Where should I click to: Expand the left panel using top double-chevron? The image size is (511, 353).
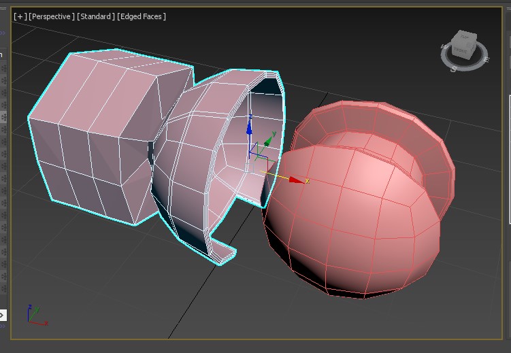click(2, 34)
